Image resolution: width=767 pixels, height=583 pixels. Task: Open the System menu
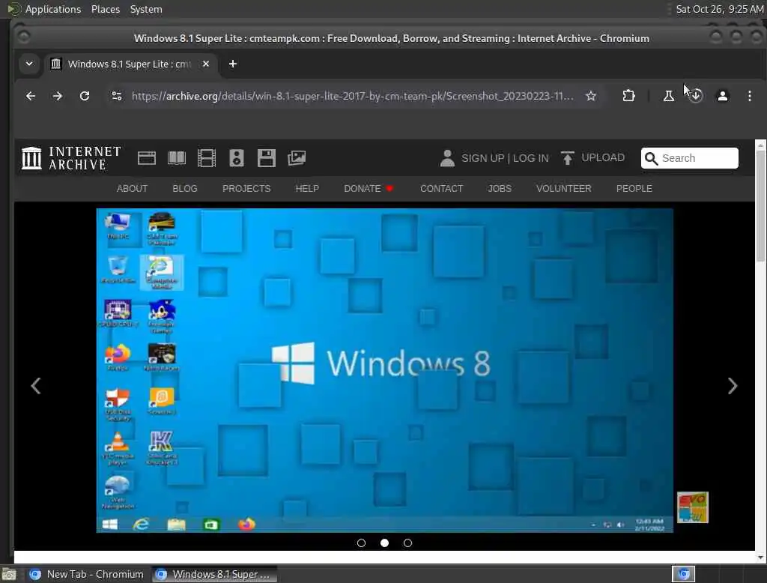click(x=146, y=9)
